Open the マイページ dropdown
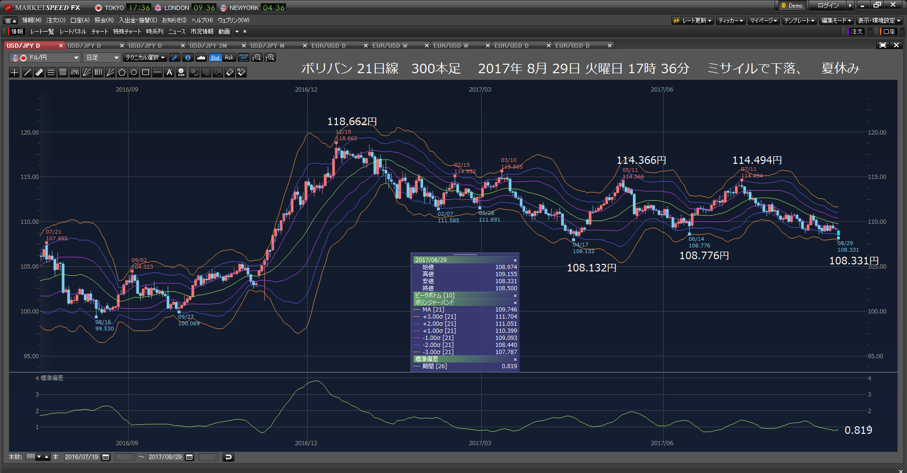The height and width of the screenshot is (473, 907). (x=763, y=21)
